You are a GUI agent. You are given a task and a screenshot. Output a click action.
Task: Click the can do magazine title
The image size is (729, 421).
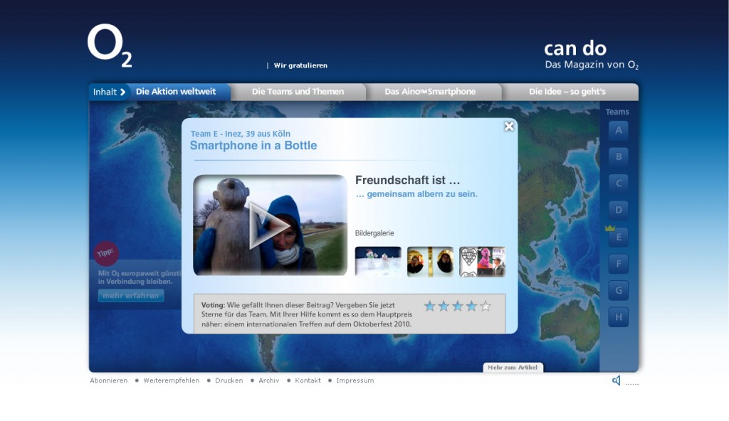coord(575,48)
